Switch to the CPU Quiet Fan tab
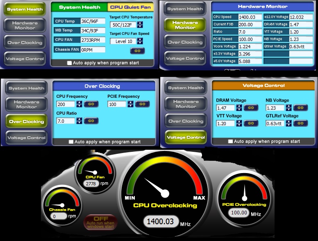 pyautogui.click(x=130, y=7)
